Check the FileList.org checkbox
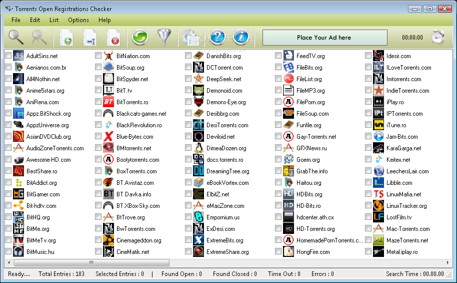Viewport: 457px width, 283px height. coord(278,79)
